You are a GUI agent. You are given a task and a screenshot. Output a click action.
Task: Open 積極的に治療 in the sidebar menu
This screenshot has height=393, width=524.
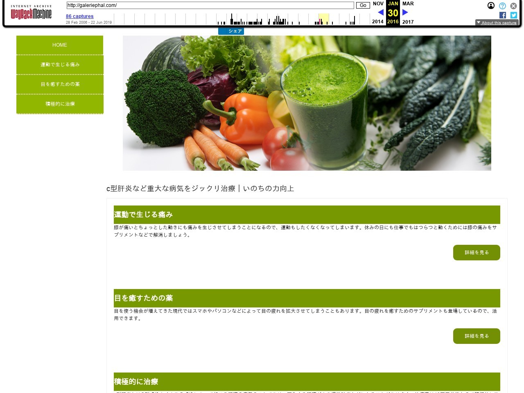click(60, 104)
